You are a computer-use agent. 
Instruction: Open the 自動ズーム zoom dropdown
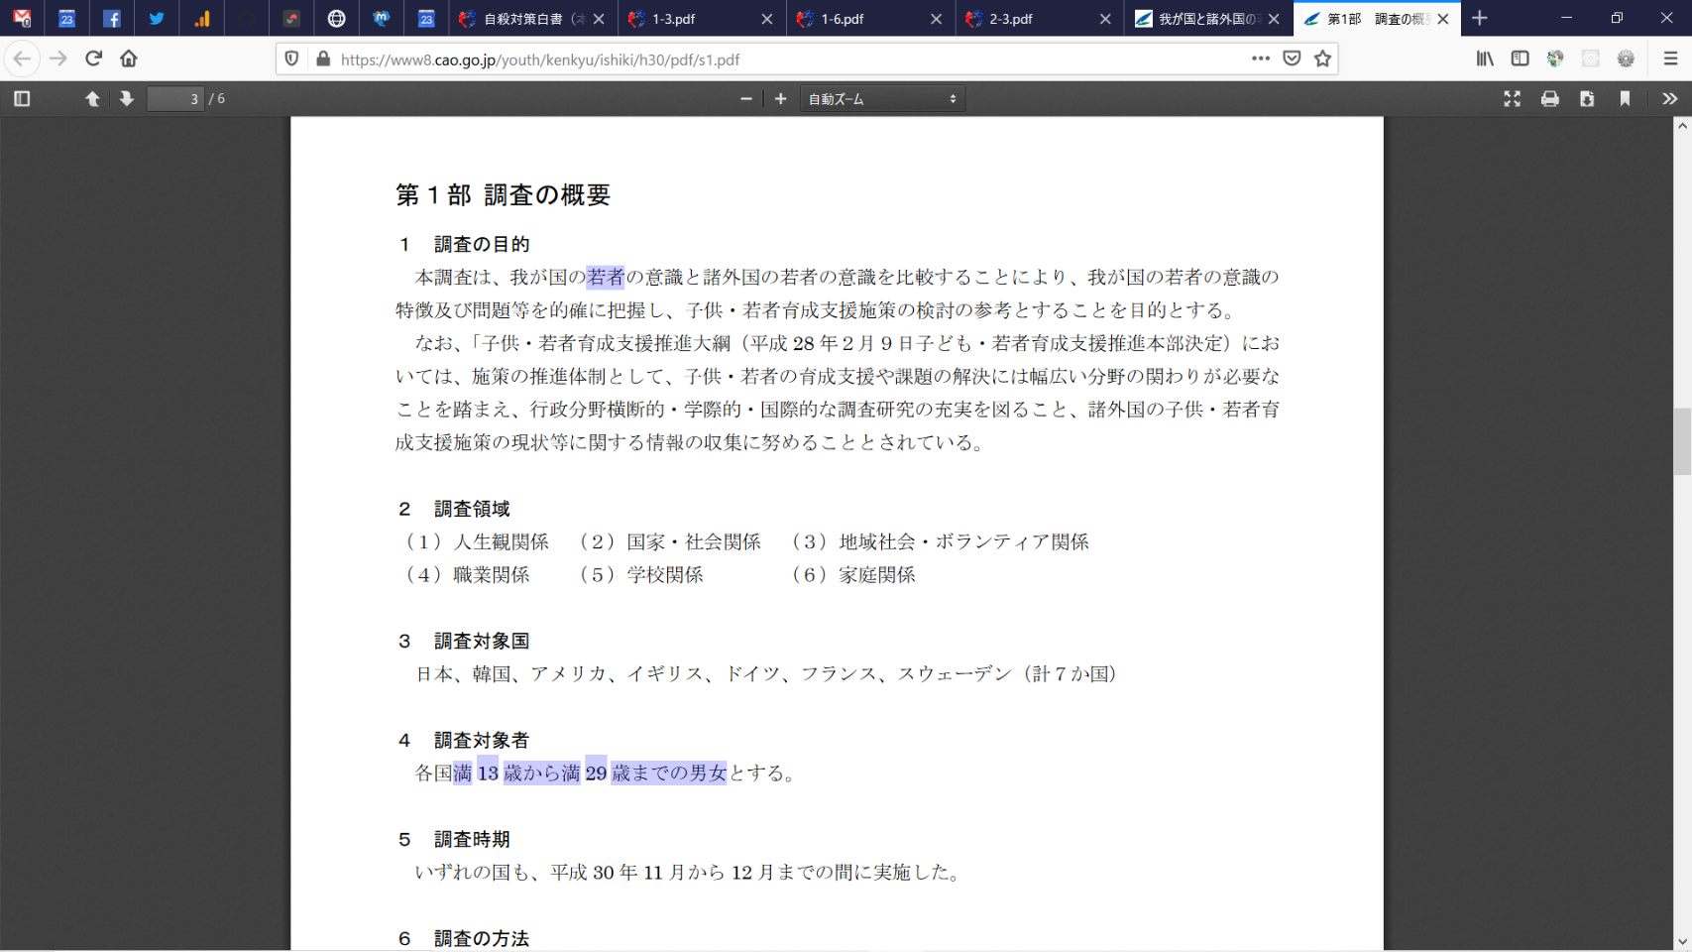click(881, 99)
